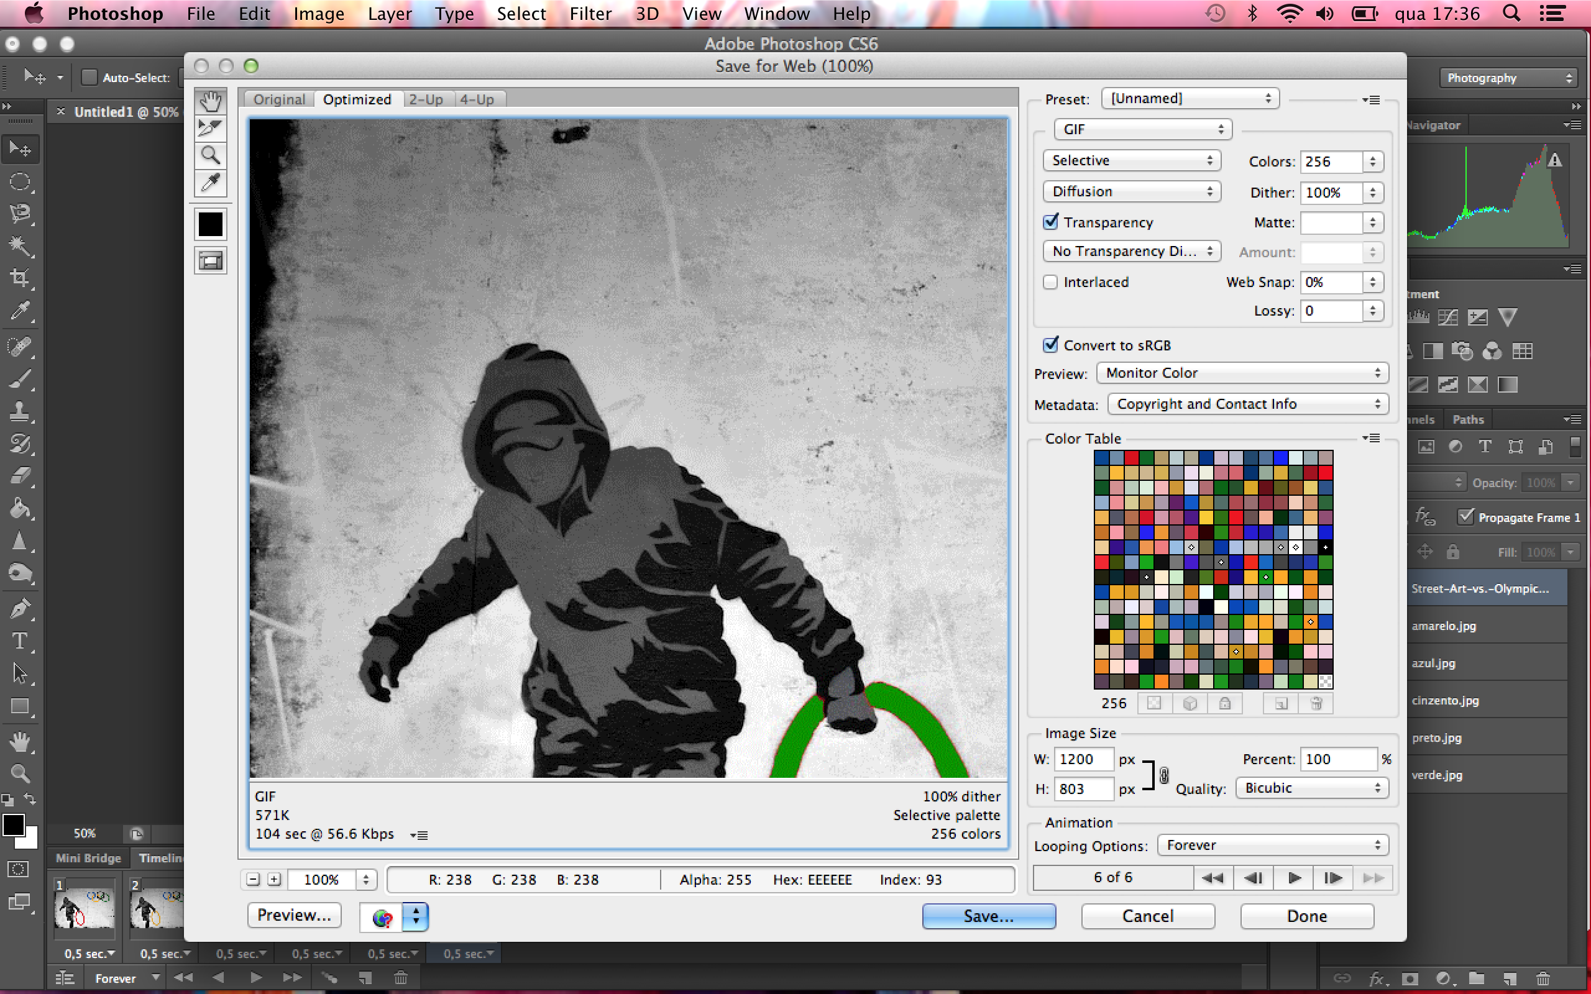1591x994 pixels.
Task: Select timeline frame 1 thumbnail
Action: pyautogui.click(x=84, y=908)
